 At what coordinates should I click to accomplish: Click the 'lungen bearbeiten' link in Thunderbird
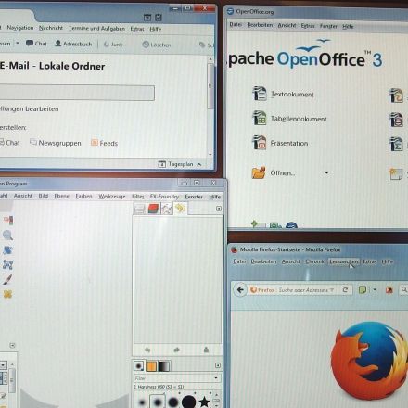coord(29,108)
